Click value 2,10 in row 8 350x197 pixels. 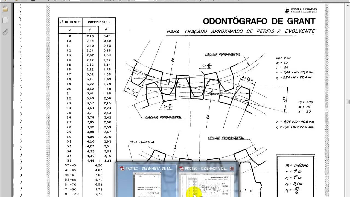[x=90, y=36]
